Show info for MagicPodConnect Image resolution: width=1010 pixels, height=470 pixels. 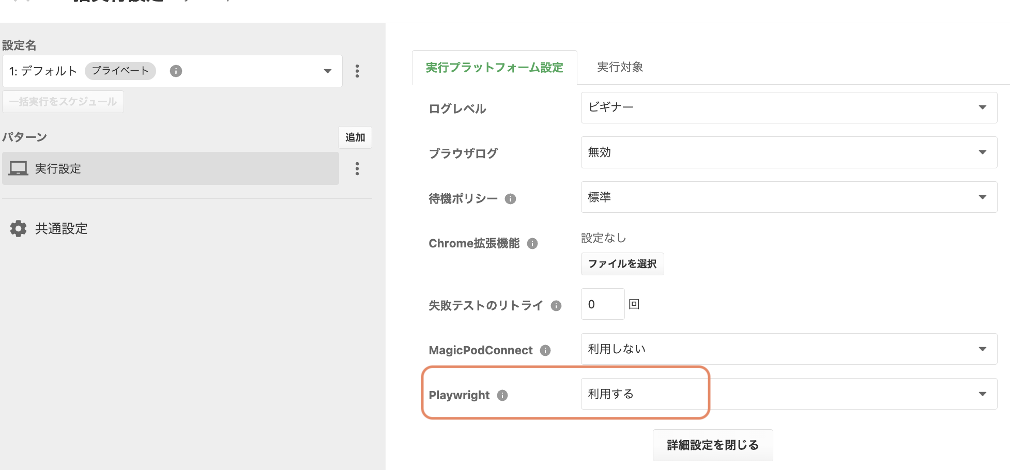coord(545,351)
